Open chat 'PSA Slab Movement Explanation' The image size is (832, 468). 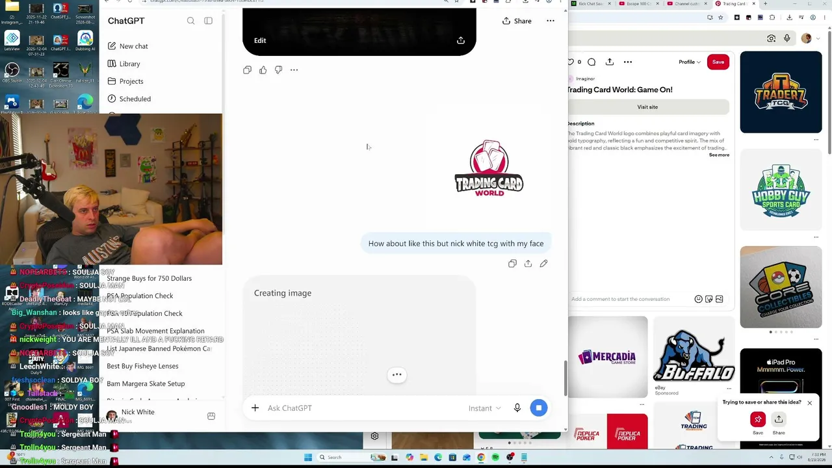pos(155,331)
